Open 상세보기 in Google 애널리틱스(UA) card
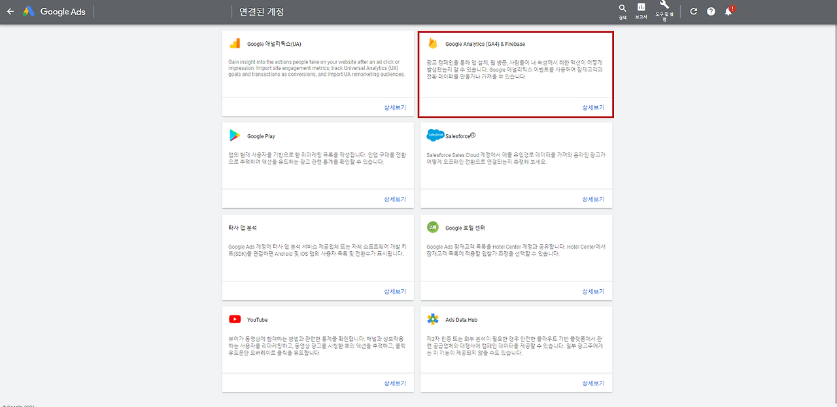The width and height of the screenshot is (837, 407). (x=395, y=107)
